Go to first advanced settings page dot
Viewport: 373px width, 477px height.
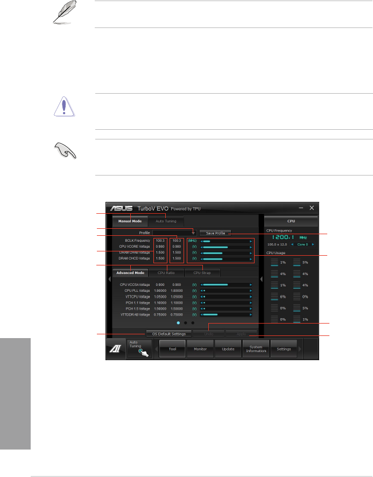178,323
